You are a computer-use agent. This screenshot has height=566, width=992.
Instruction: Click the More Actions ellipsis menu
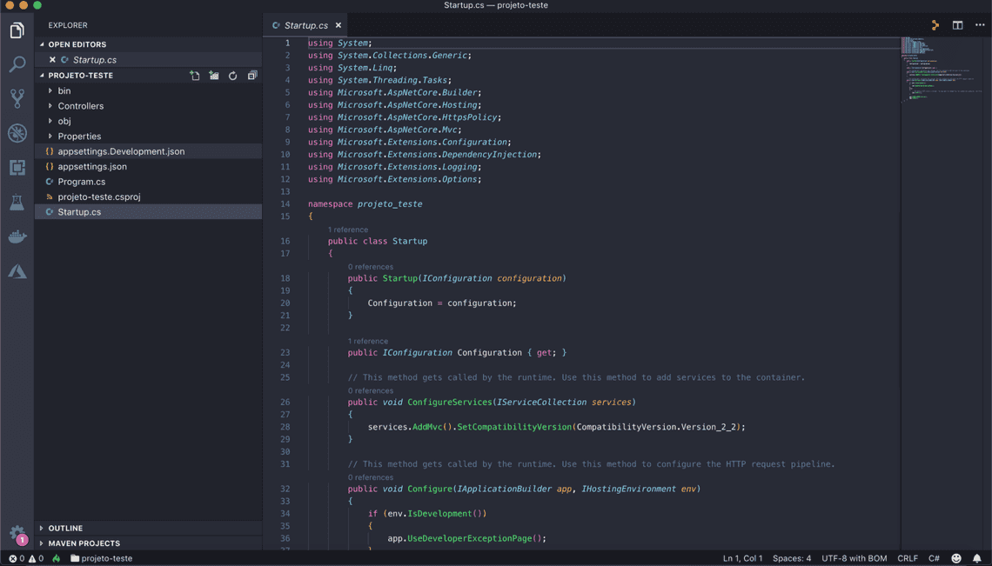[x=981, y=25]
